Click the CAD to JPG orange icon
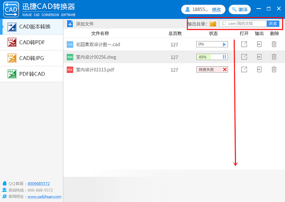This screenshot has width=285, height=202. [12, 58]
